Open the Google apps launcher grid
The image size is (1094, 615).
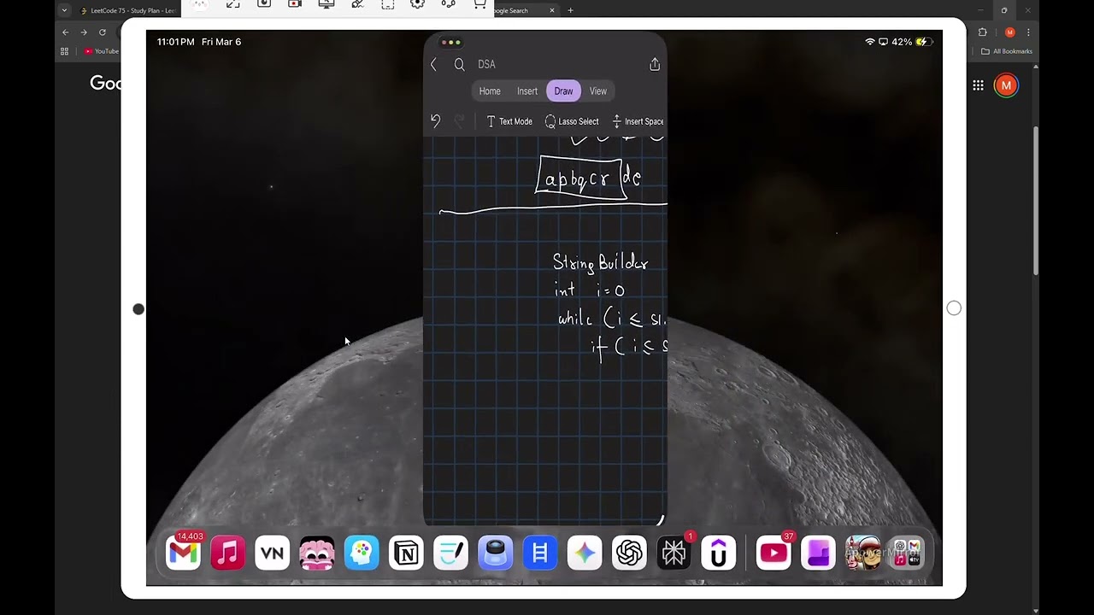pyautogui.click(x=978, y=85)
